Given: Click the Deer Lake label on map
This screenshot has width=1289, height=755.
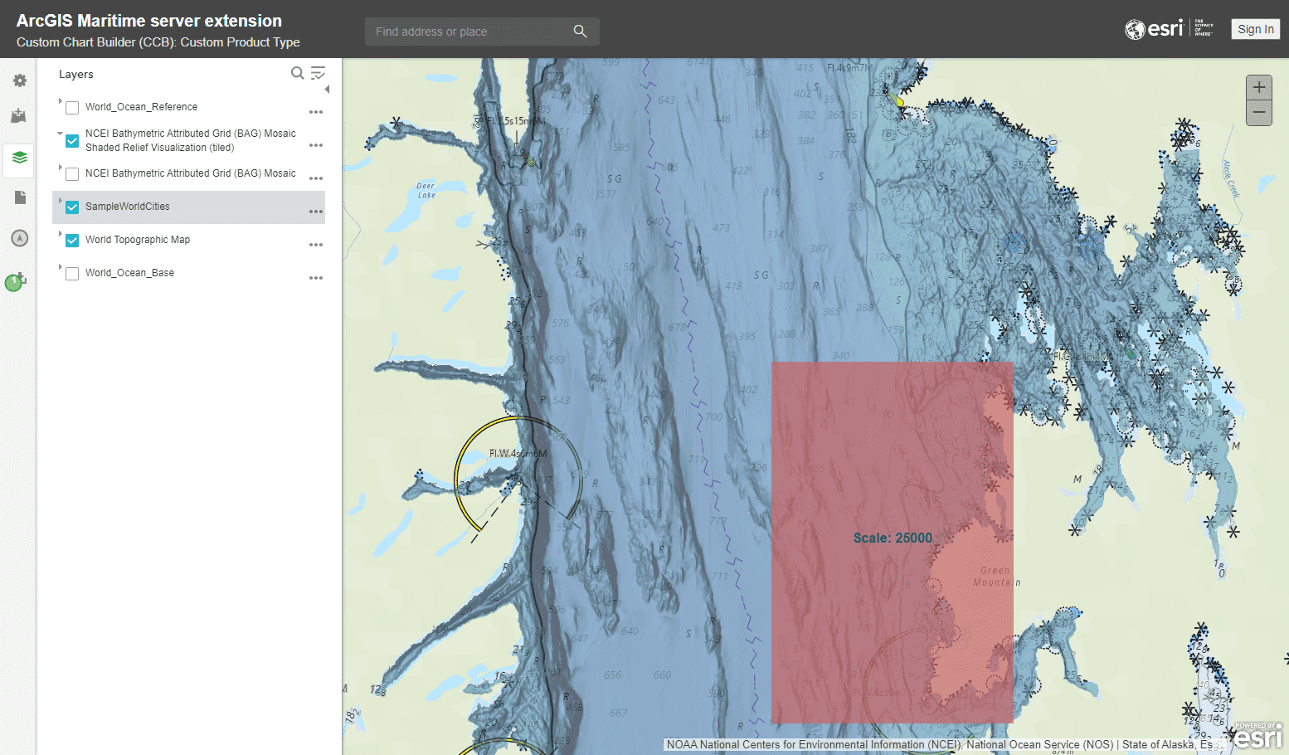Looking at the screenshot, I should pyautogui.click(x=426, y=190).
